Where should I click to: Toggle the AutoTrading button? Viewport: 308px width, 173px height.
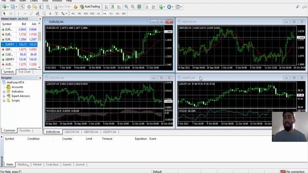coord(90,7)
